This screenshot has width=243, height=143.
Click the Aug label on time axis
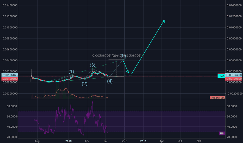[x=37, y=141]
